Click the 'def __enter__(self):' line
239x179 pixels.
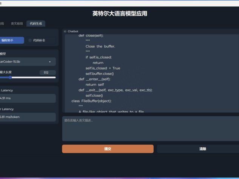94,79
